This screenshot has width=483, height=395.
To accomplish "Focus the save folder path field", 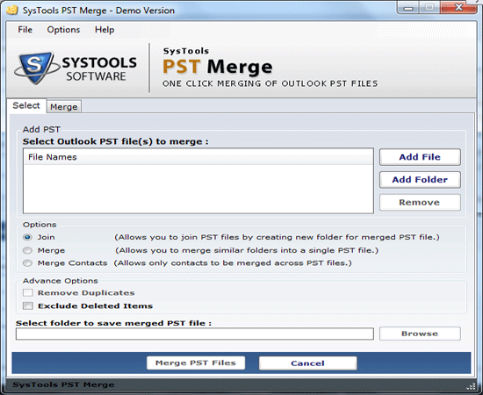I will coord(195,334).
